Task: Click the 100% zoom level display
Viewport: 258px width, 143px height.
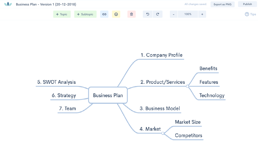Action: (188, 14)
